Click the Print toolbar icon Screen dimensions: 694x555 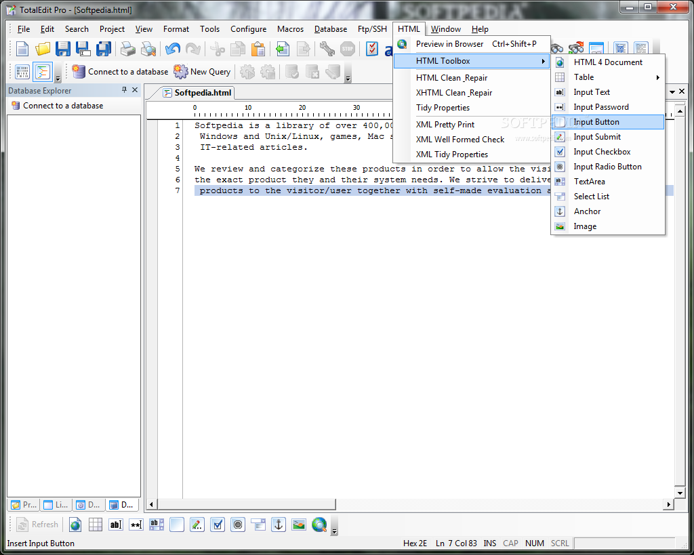point(128,49)
